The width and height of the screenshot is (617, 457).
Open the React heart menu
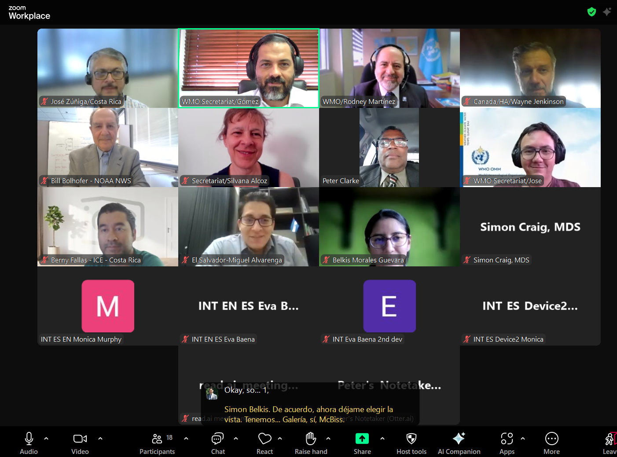pyautogui.click(x=264, y=439)
